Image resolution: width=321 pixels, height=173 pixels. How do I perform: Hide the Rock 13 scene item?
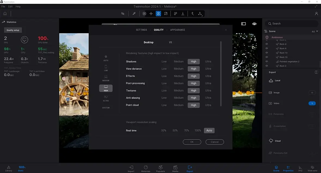[267, 53]
